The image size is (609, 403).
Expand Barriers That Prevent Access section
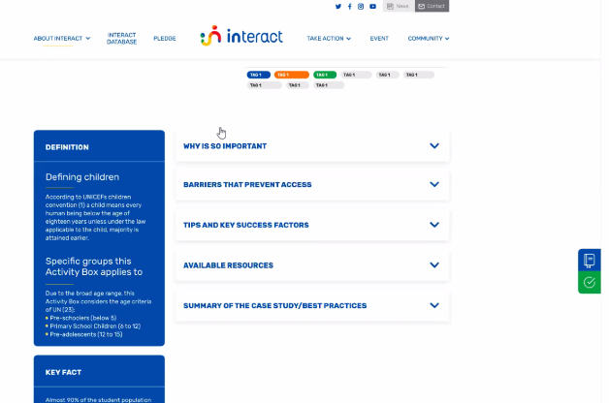311,185
